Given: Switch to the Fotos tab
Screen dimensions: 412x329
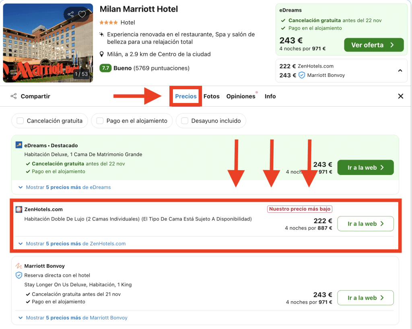Looking at the screenshot, I should click(211, 97).
